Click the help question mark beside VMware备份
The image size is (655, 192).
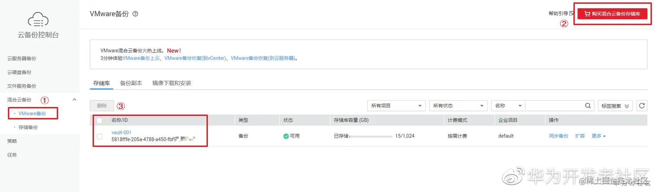click(135, 14)
